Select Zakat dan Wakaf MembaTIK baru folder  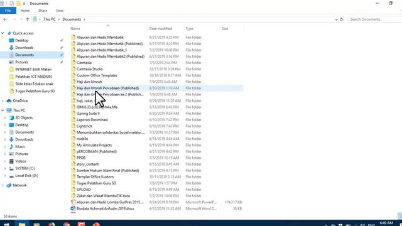click(x=103, y=196)
